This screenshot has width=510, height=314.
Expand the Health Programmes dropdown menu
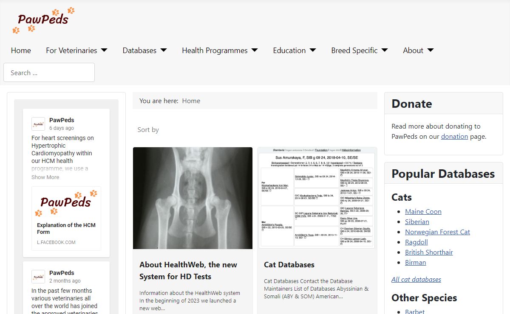[x=220, y=50]
